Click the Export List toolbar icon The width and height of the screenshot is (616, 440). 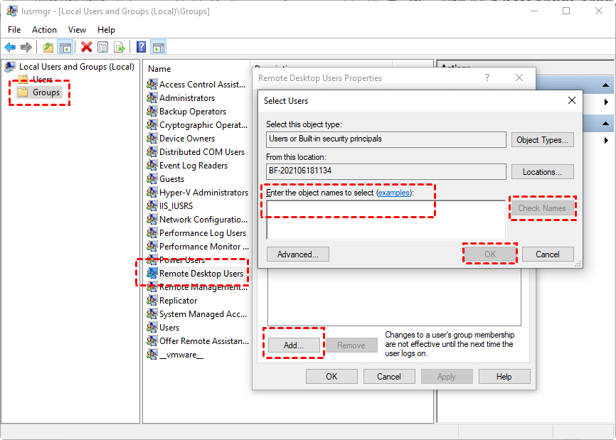pos(120,48)
